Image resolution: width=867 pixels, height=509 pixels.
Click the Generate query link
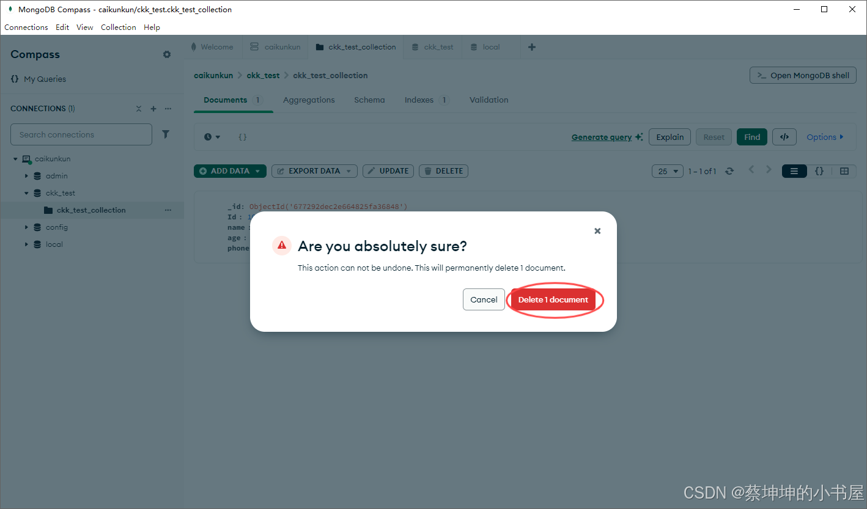(x=602, y=136)
